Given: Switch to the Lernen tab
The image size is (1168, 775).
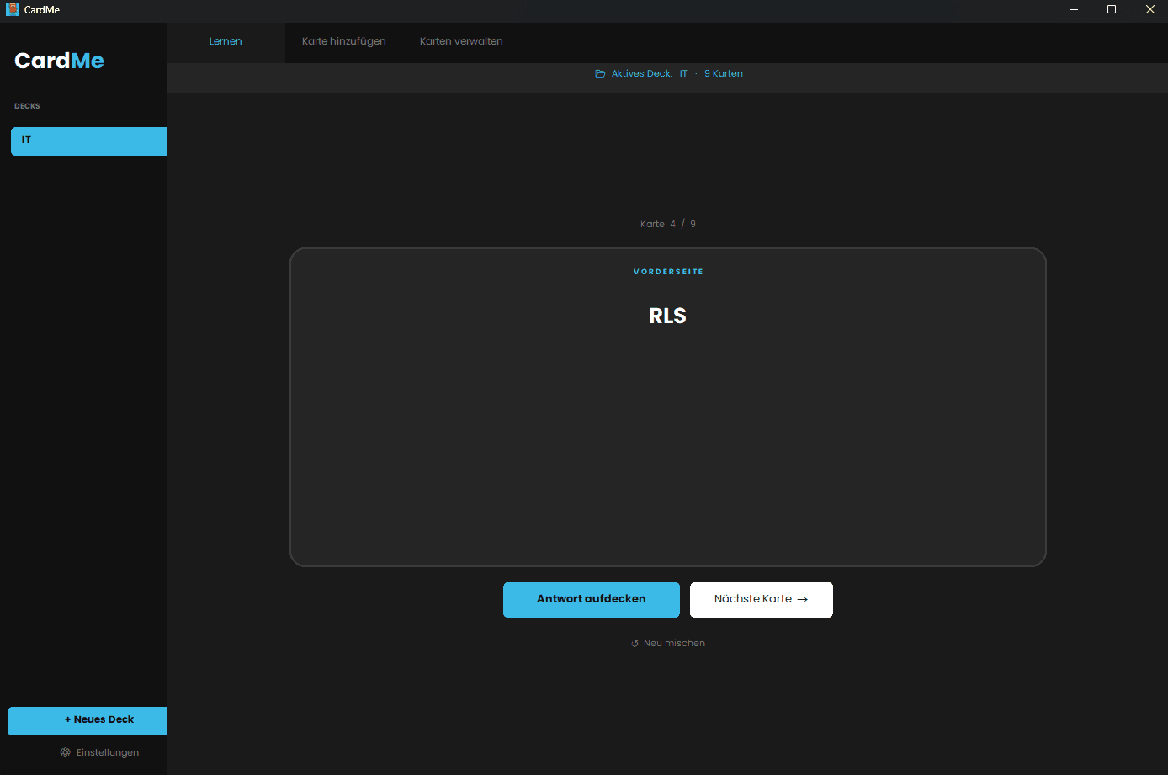Looking at the screenshot, I should click(226, 41).
